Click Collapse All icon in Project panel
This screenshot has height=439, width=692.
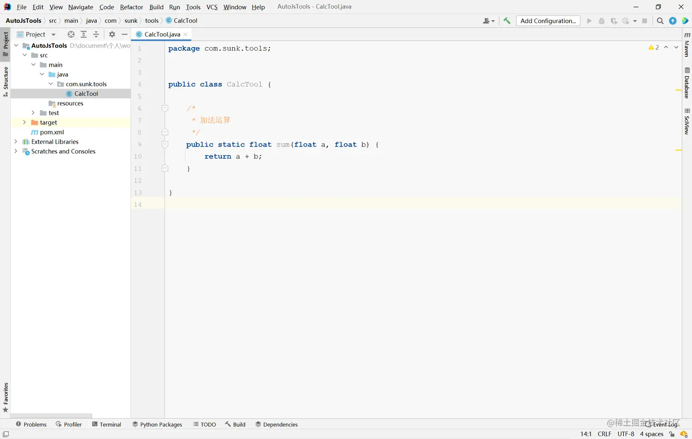96,34
